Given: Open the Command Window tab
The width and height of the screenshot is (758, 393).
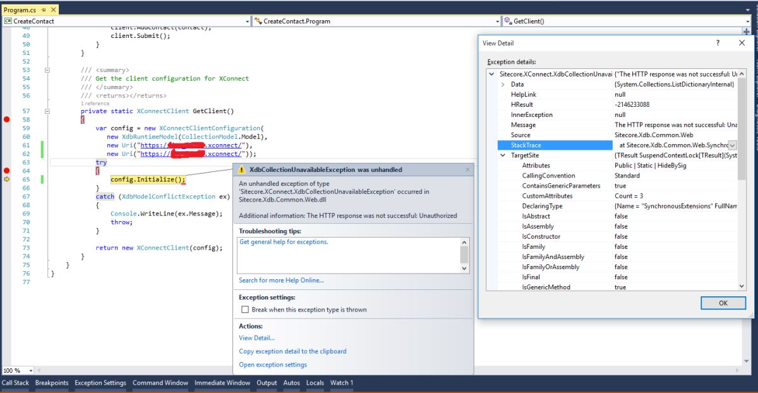Looking at the screenshot, I should click(x=160, y=383).
